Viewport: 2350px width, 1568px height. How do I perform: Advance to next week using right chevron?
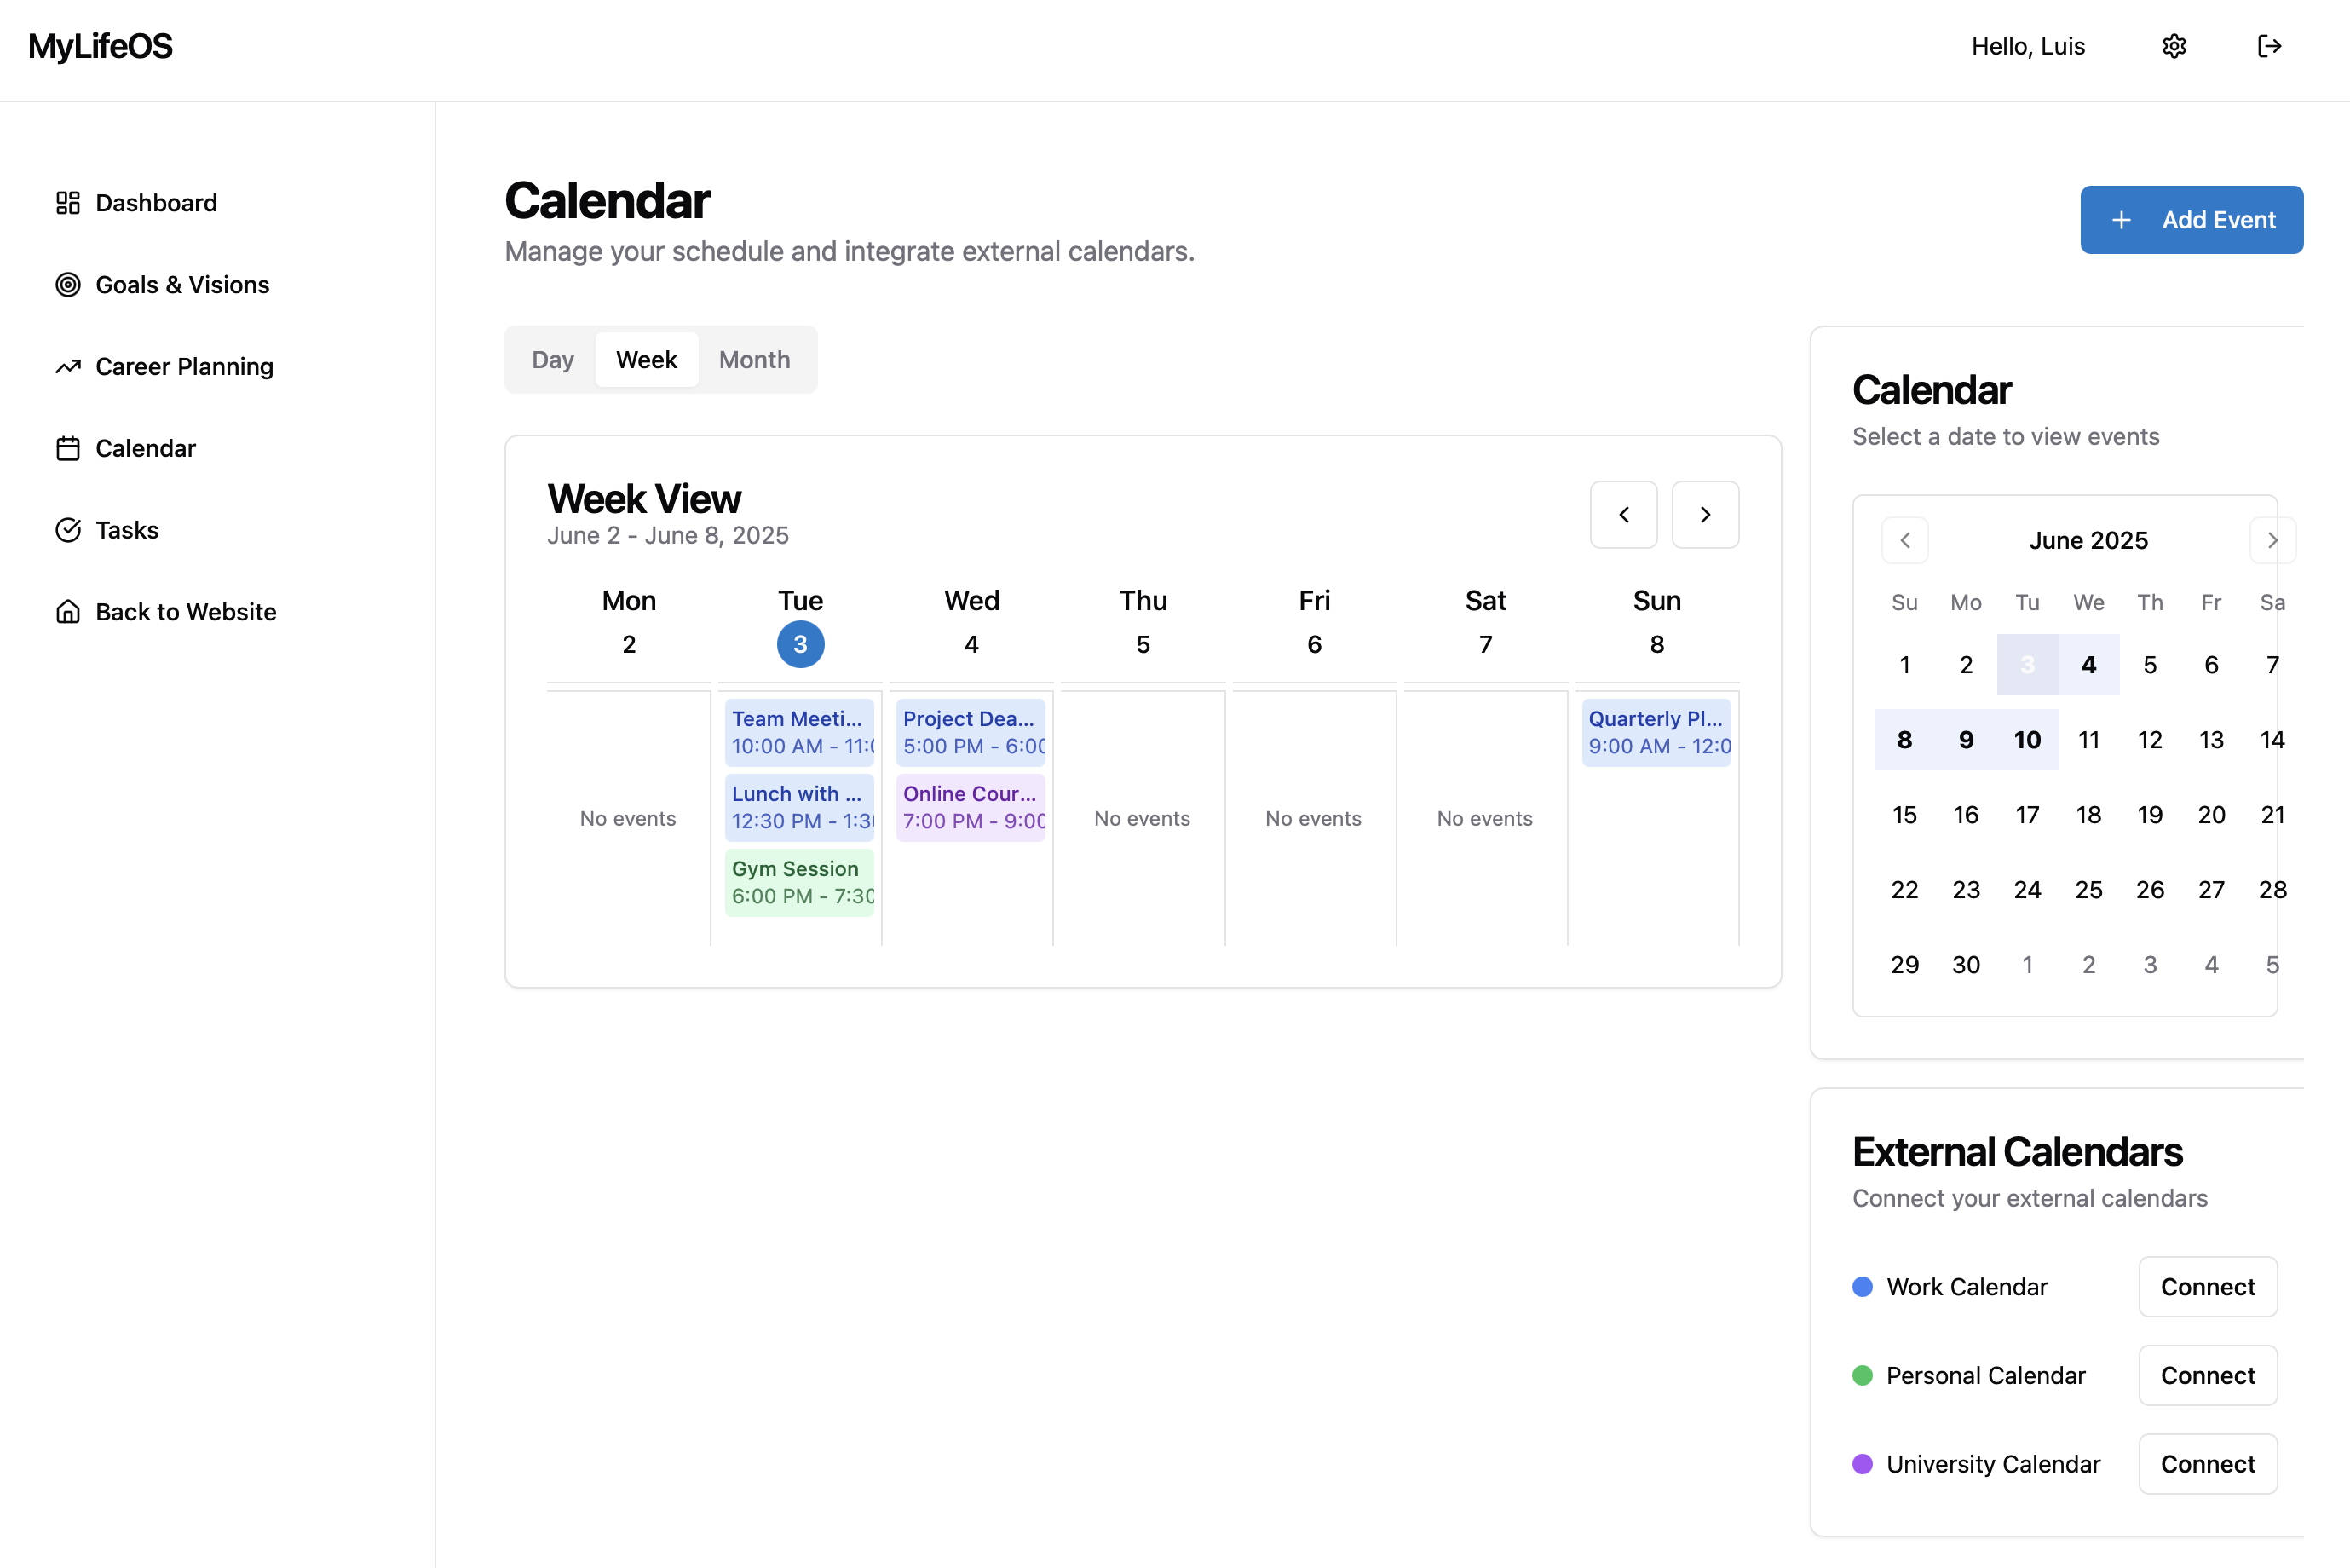pos(1705,514)
